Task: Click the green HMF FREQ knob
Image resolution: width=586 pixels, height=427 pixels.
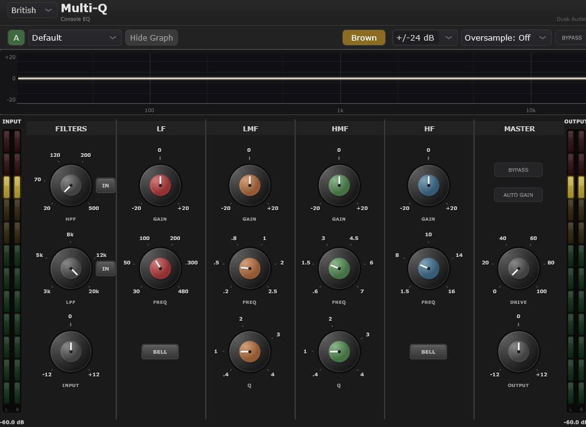Action: (x=339, y=269)
